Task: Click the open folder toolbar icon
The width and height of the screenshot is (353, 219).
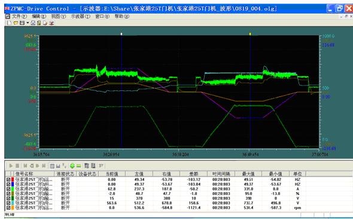Action: [16, 23]
